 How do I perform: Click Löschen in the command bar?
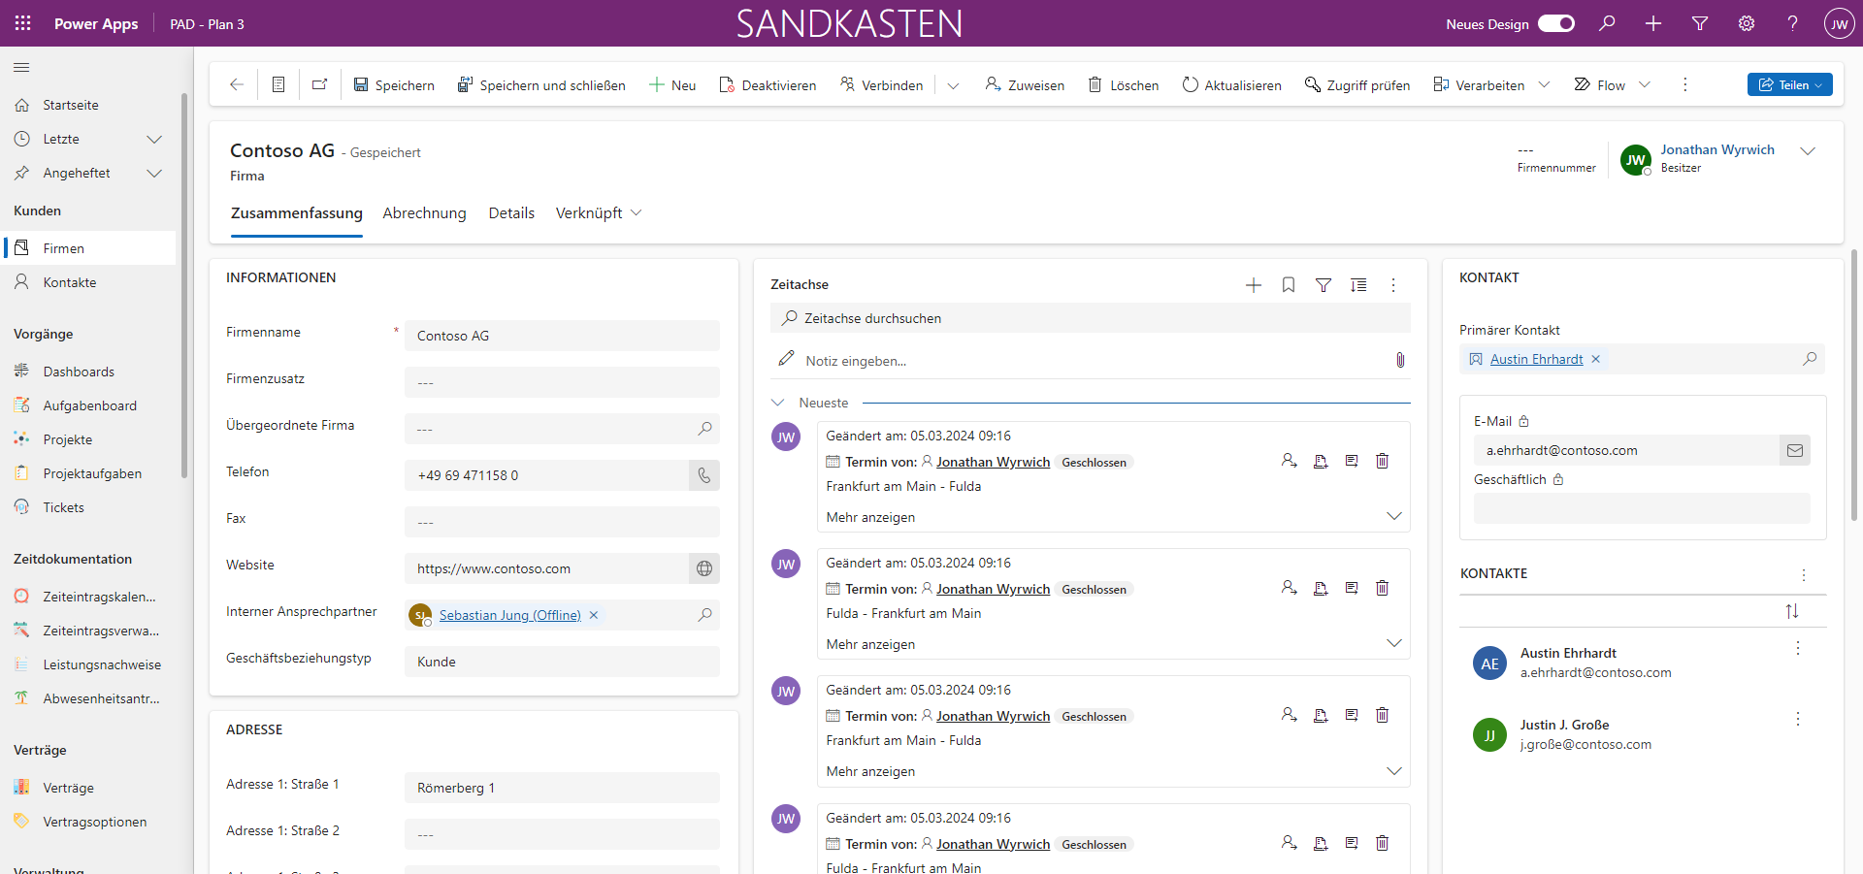pos(1124,84)
